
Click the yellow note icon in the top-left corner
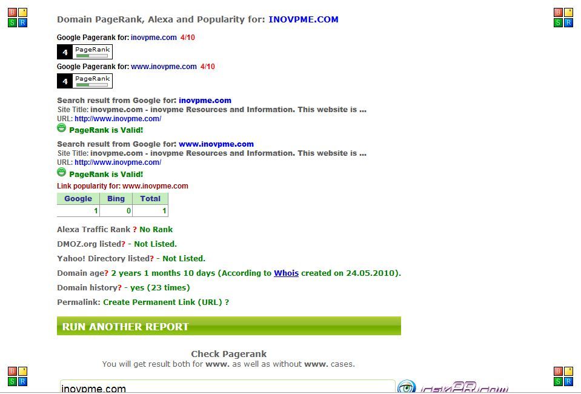pyautogui.click(x=22, y=13)
